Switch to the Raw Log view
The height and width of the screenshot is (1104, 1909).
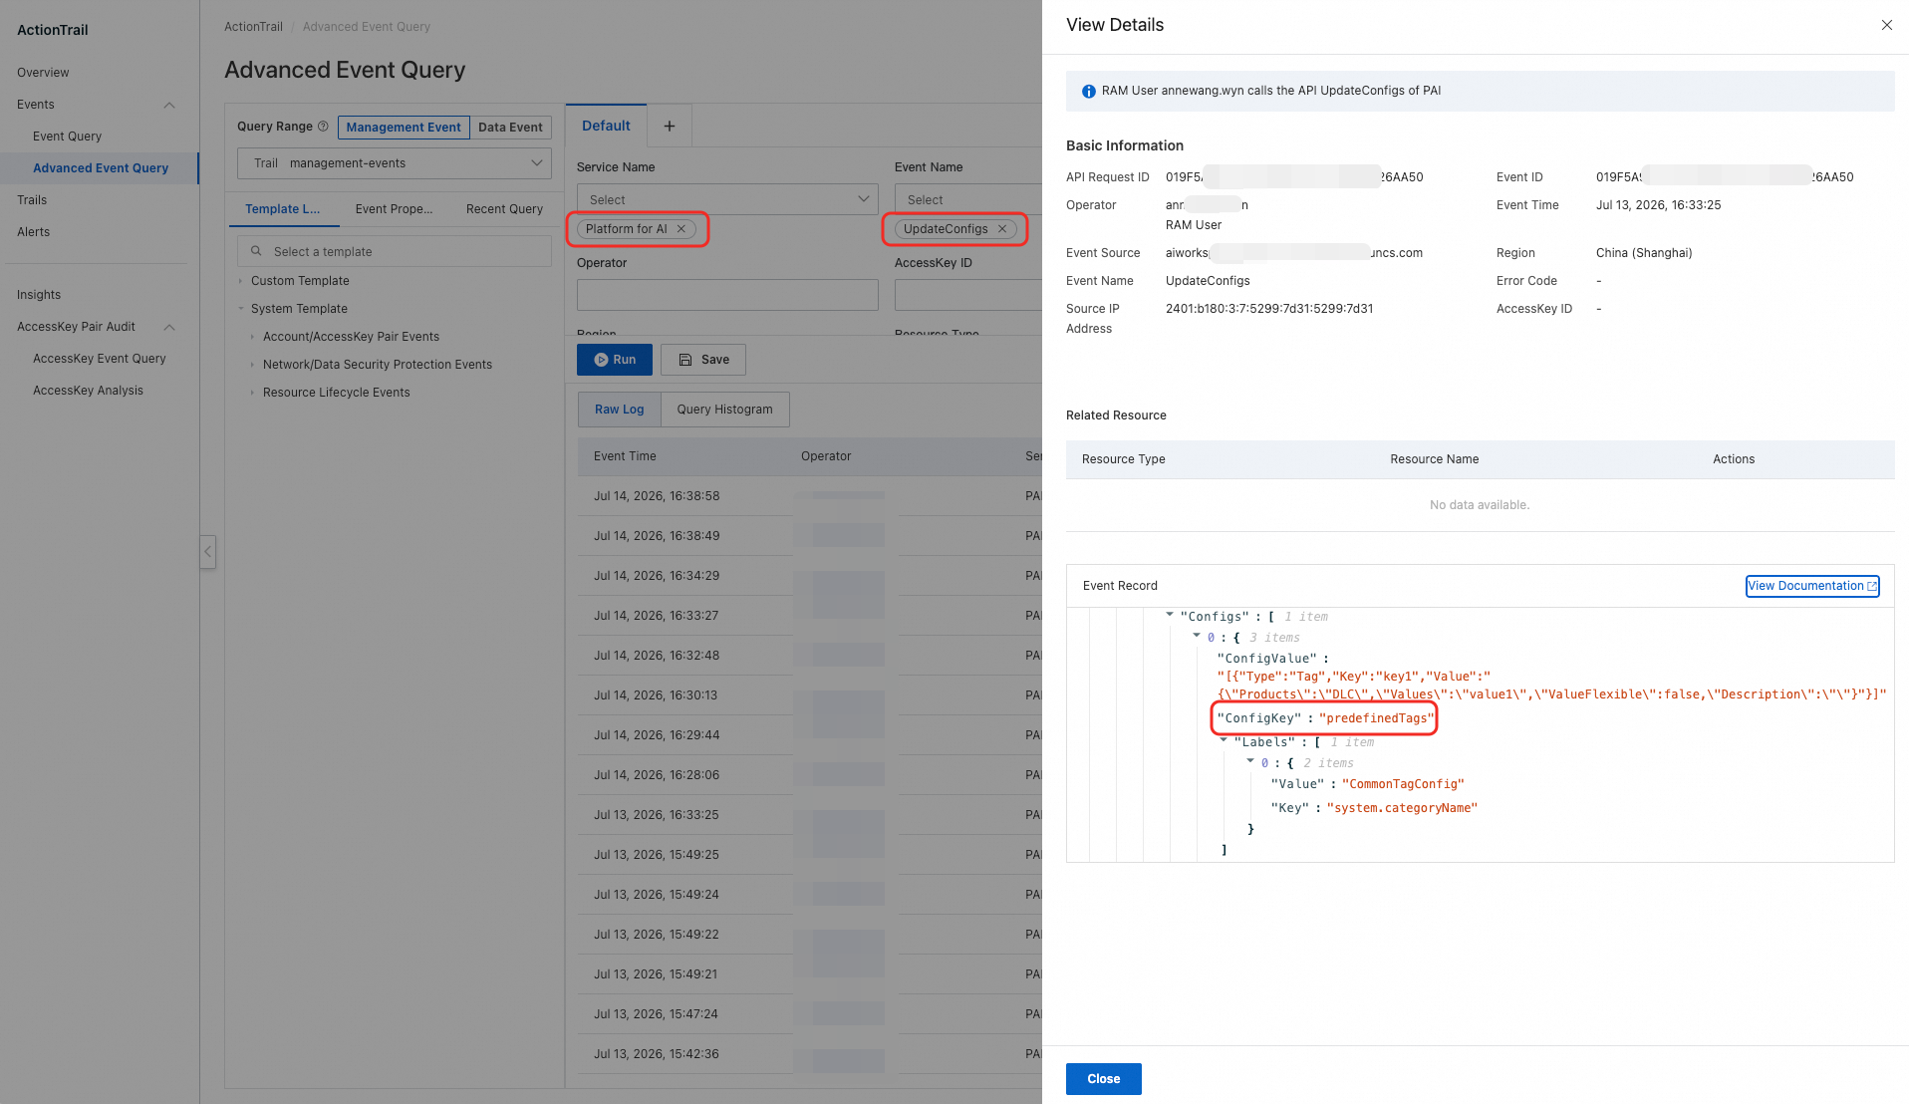pyautogui.click(x=620, y=410)
